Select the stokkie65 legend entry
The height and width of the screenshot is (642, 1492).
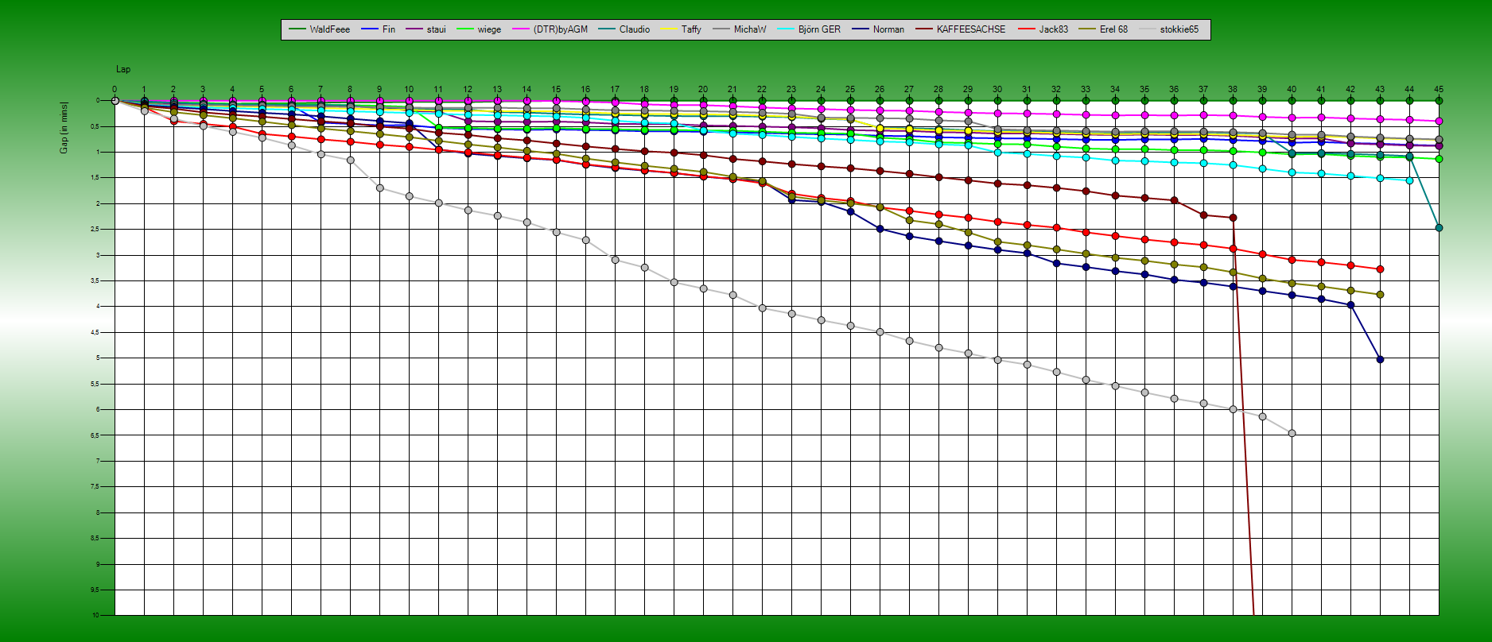point(1168,29)
